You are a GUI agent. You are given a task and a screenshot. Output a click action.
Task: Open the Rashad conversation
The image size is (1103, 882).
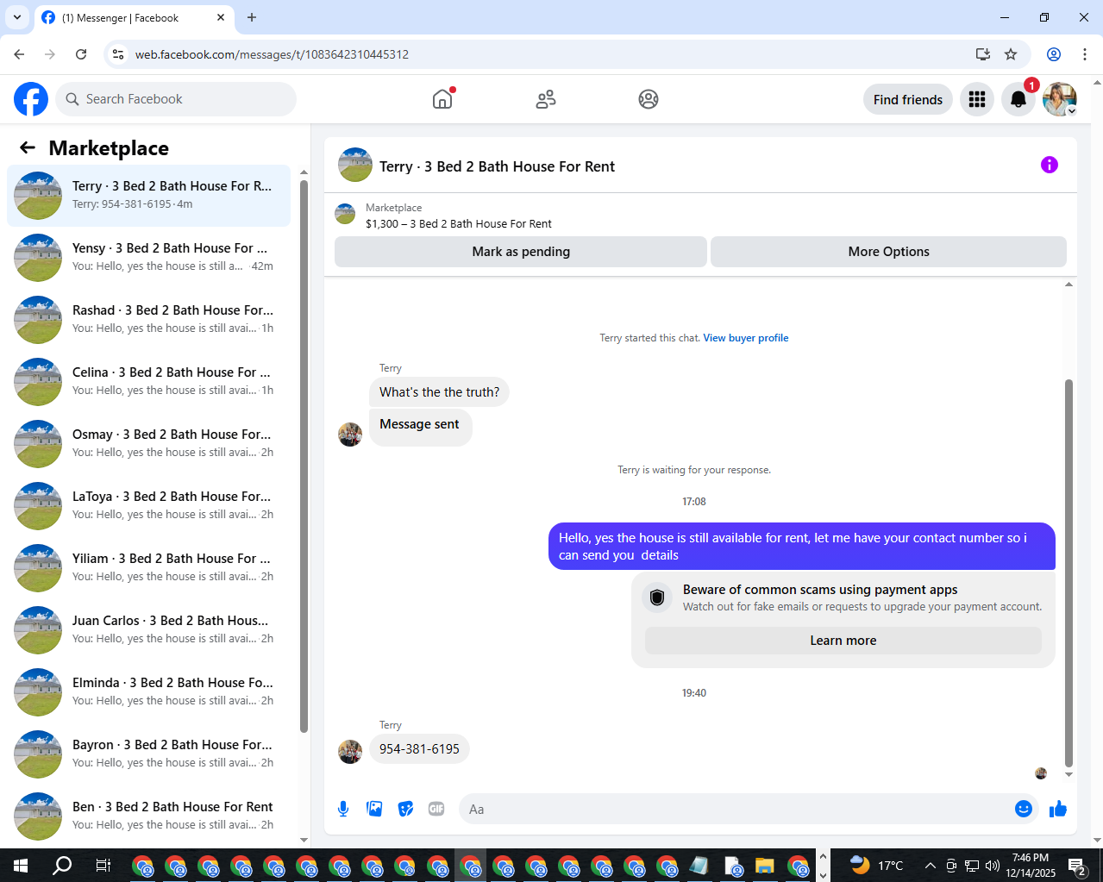tap(148, 320)
